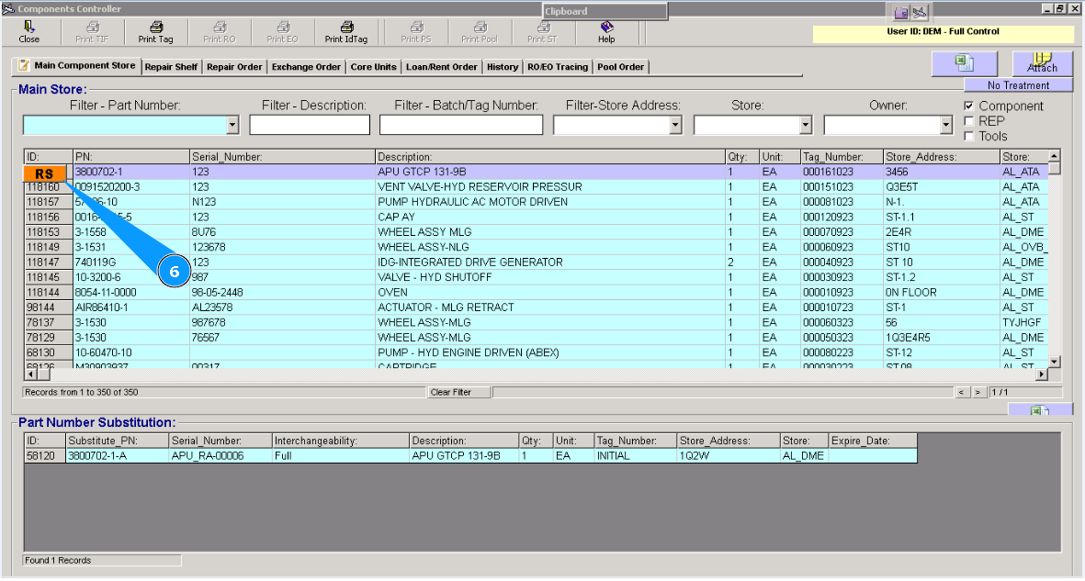
Task: Enable the Tools checkbox
Action: click(x=969, y=136)
